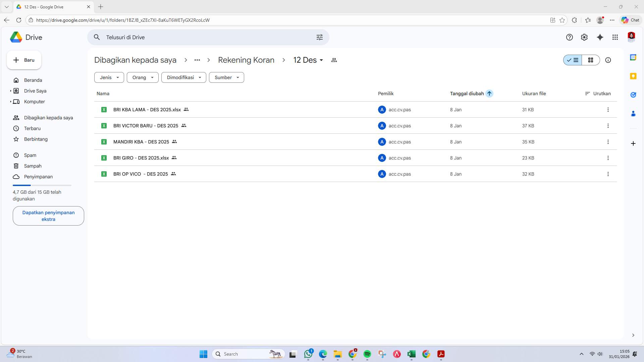644x362 pixels.
Task: Open Google Keep from the side panel
Action: [633, 76]
